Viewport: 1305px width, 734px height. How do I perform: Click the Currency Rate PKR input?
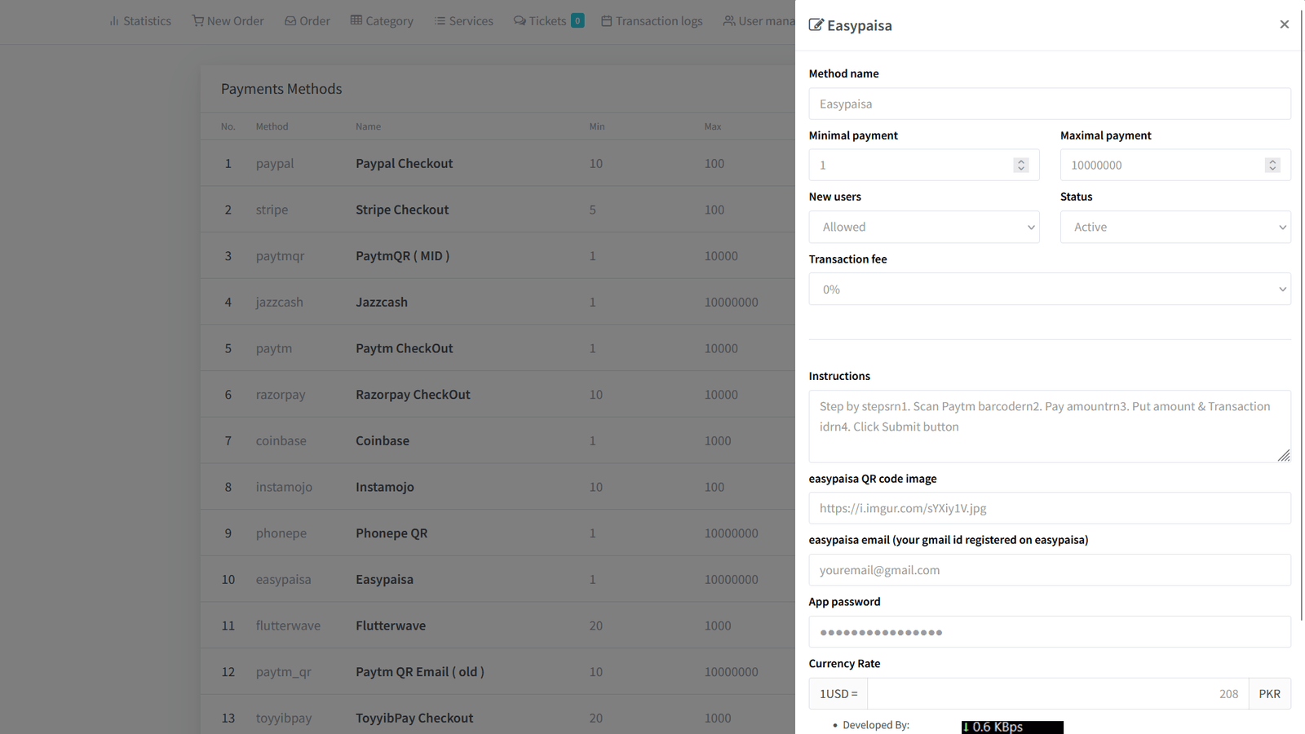click(1057, 694)
